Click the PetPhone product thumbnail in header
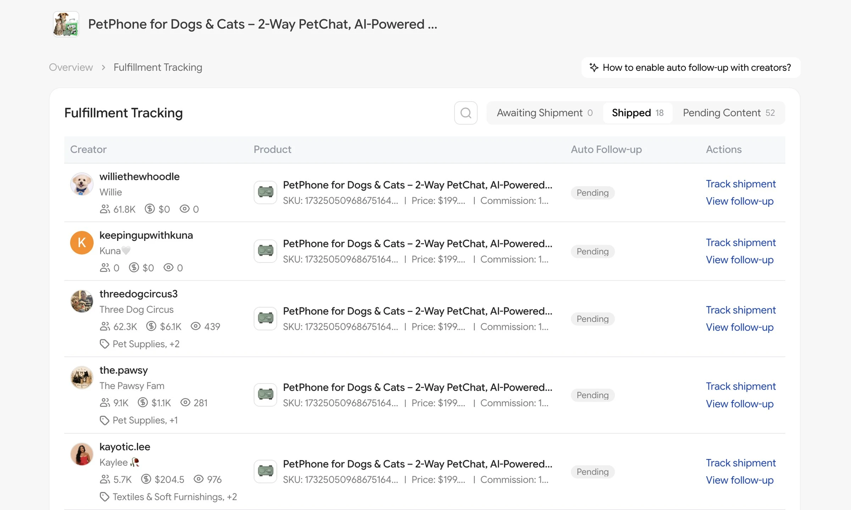The image size is (851, 510). coord(66,24)
